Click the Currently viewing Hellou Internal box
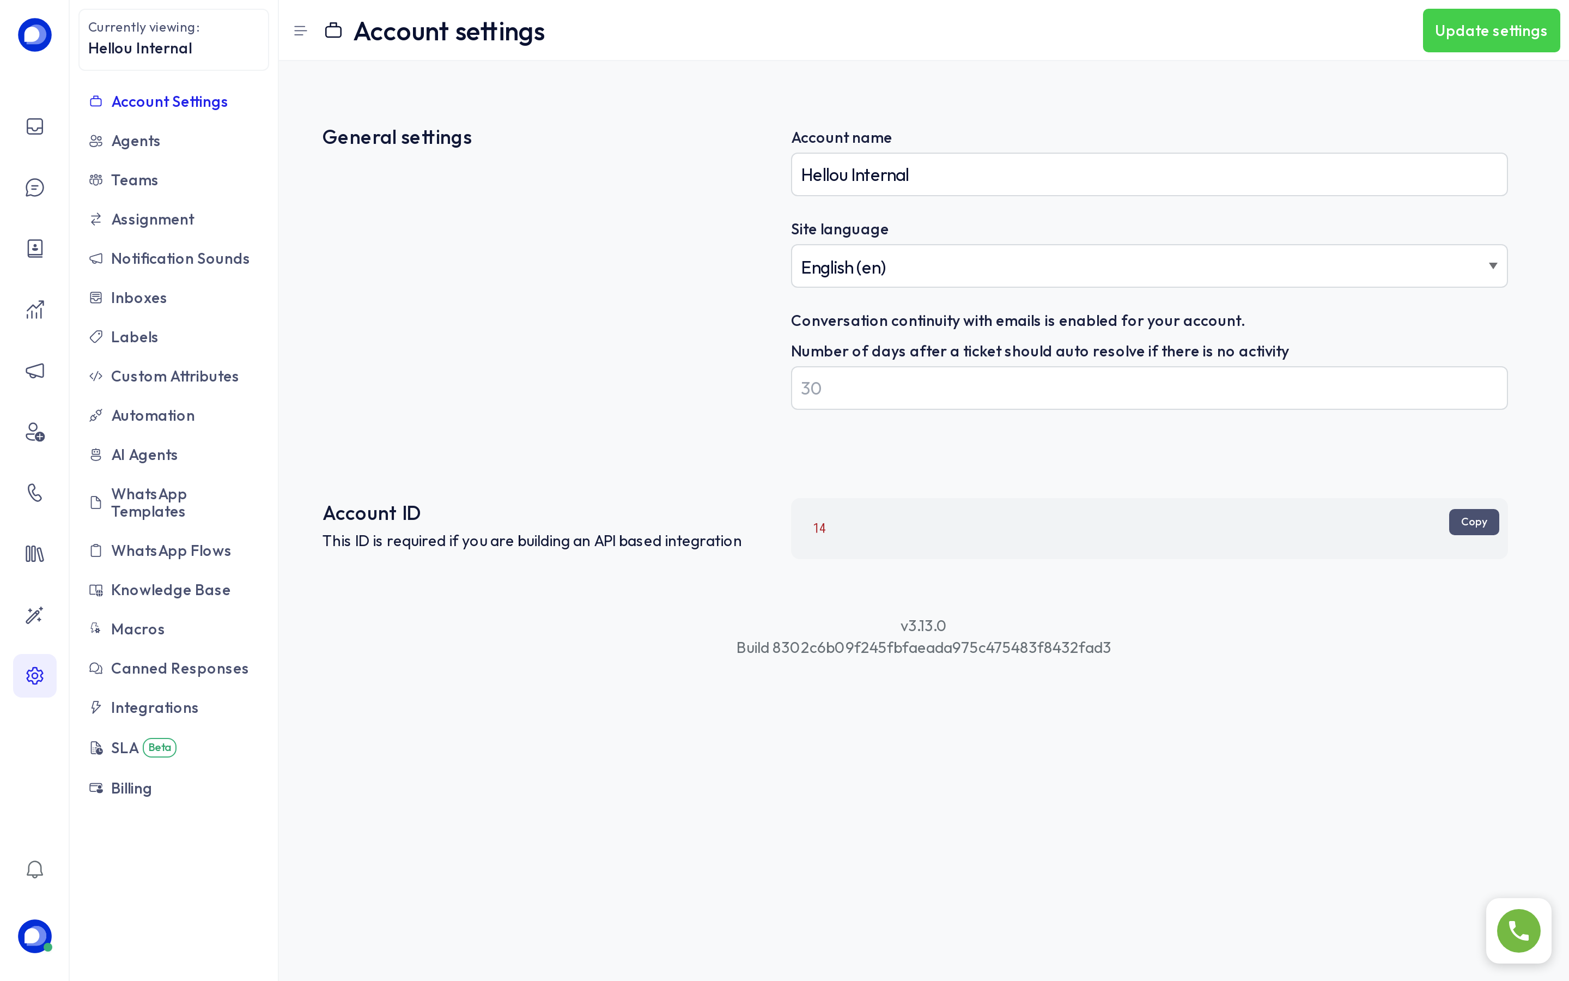 [174, 39]
